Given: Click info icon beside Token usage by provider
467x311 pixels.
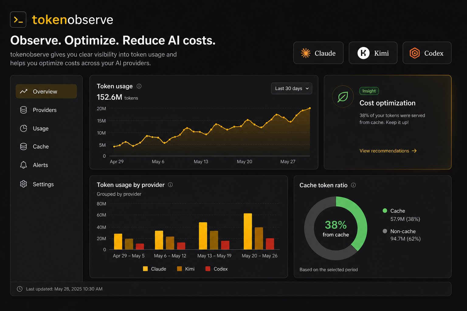Looking at the screenshot, I should pos(170,185).
